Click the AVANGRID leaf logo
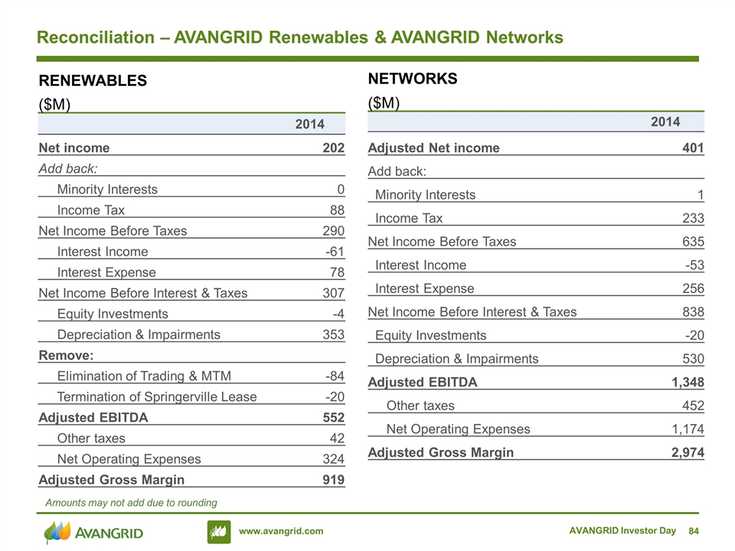The height and width of the screenshot is (551, 735). 93,533
